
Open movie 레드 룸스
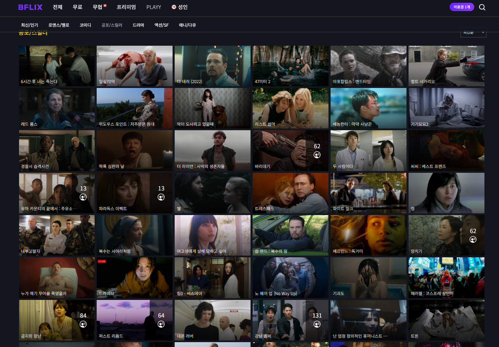tap(57, 108)
